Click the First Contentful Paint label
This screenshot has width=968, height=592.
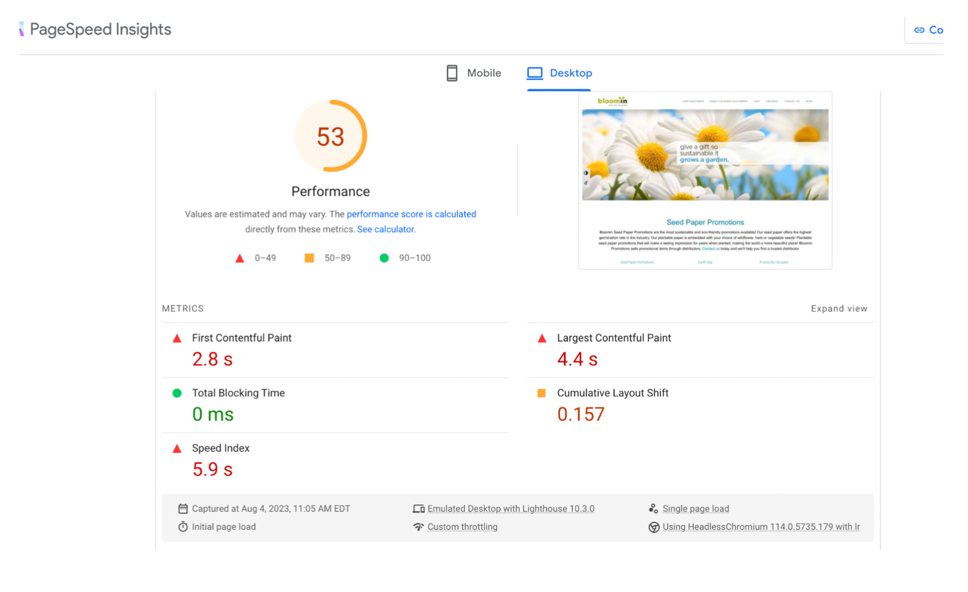pyautogui.click(x=242, y=338)
